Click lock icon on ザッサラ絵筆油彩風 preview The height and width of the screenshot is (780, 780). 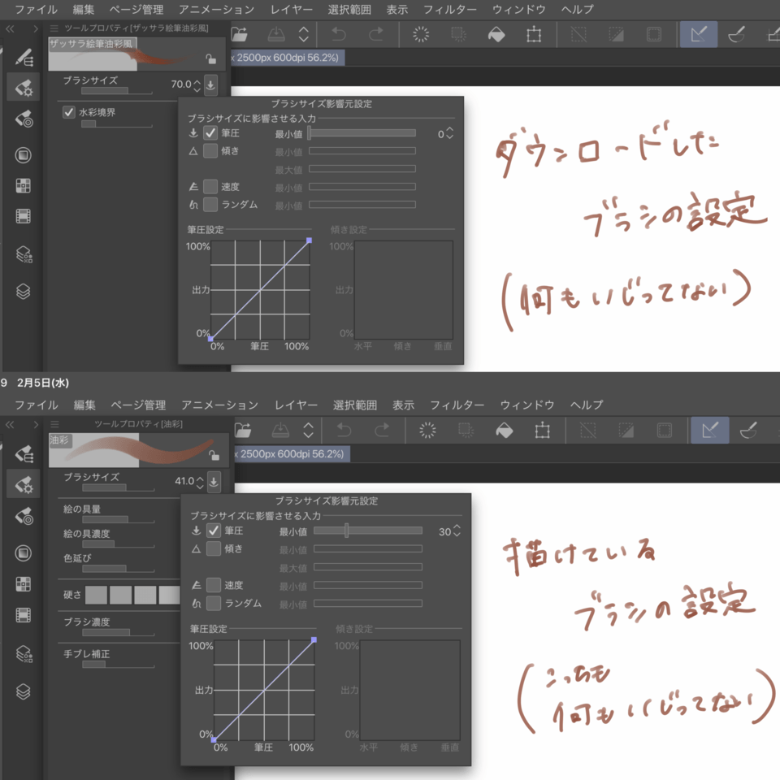tap(211, 59)
